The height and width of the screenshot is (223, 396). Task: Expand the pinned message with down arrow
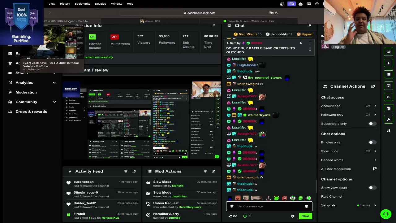click(x=310, y=50)
